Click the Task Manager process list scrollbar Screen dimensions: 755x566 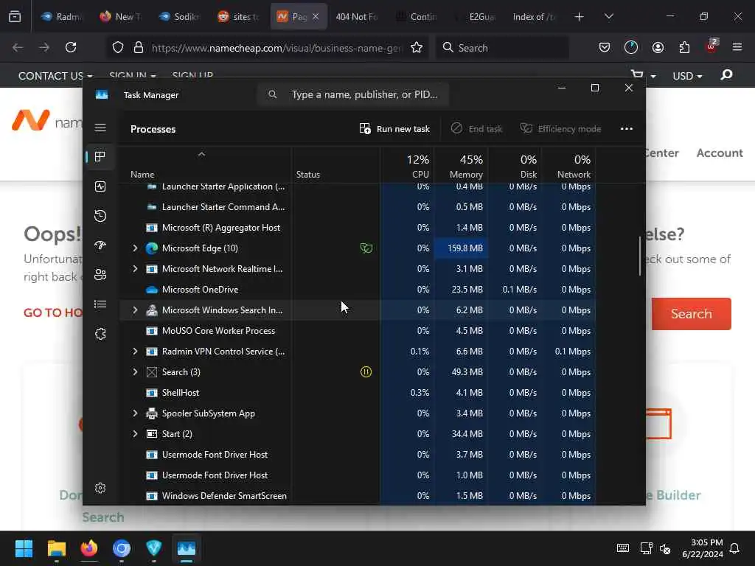click(x=640, y=256)
